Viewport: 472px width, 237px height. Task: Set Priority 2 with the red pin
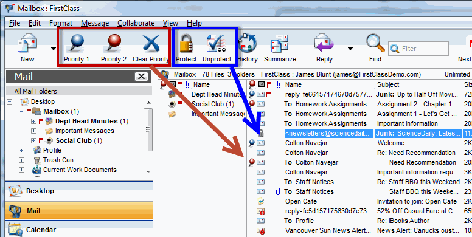point(114,48)
